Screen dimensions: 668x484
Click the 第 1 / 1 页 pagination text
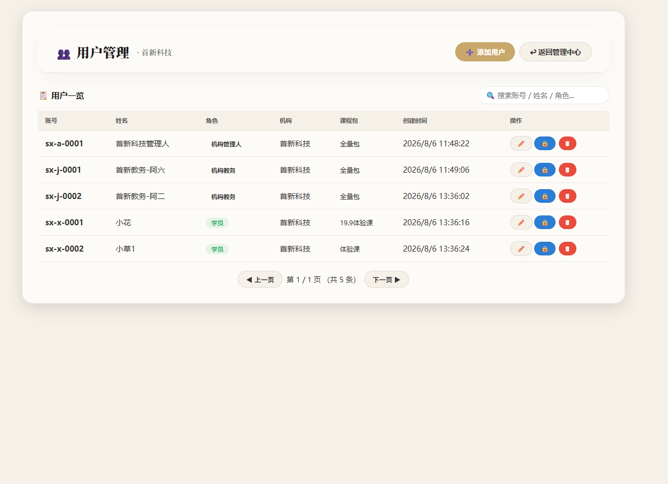click(304, 280)
